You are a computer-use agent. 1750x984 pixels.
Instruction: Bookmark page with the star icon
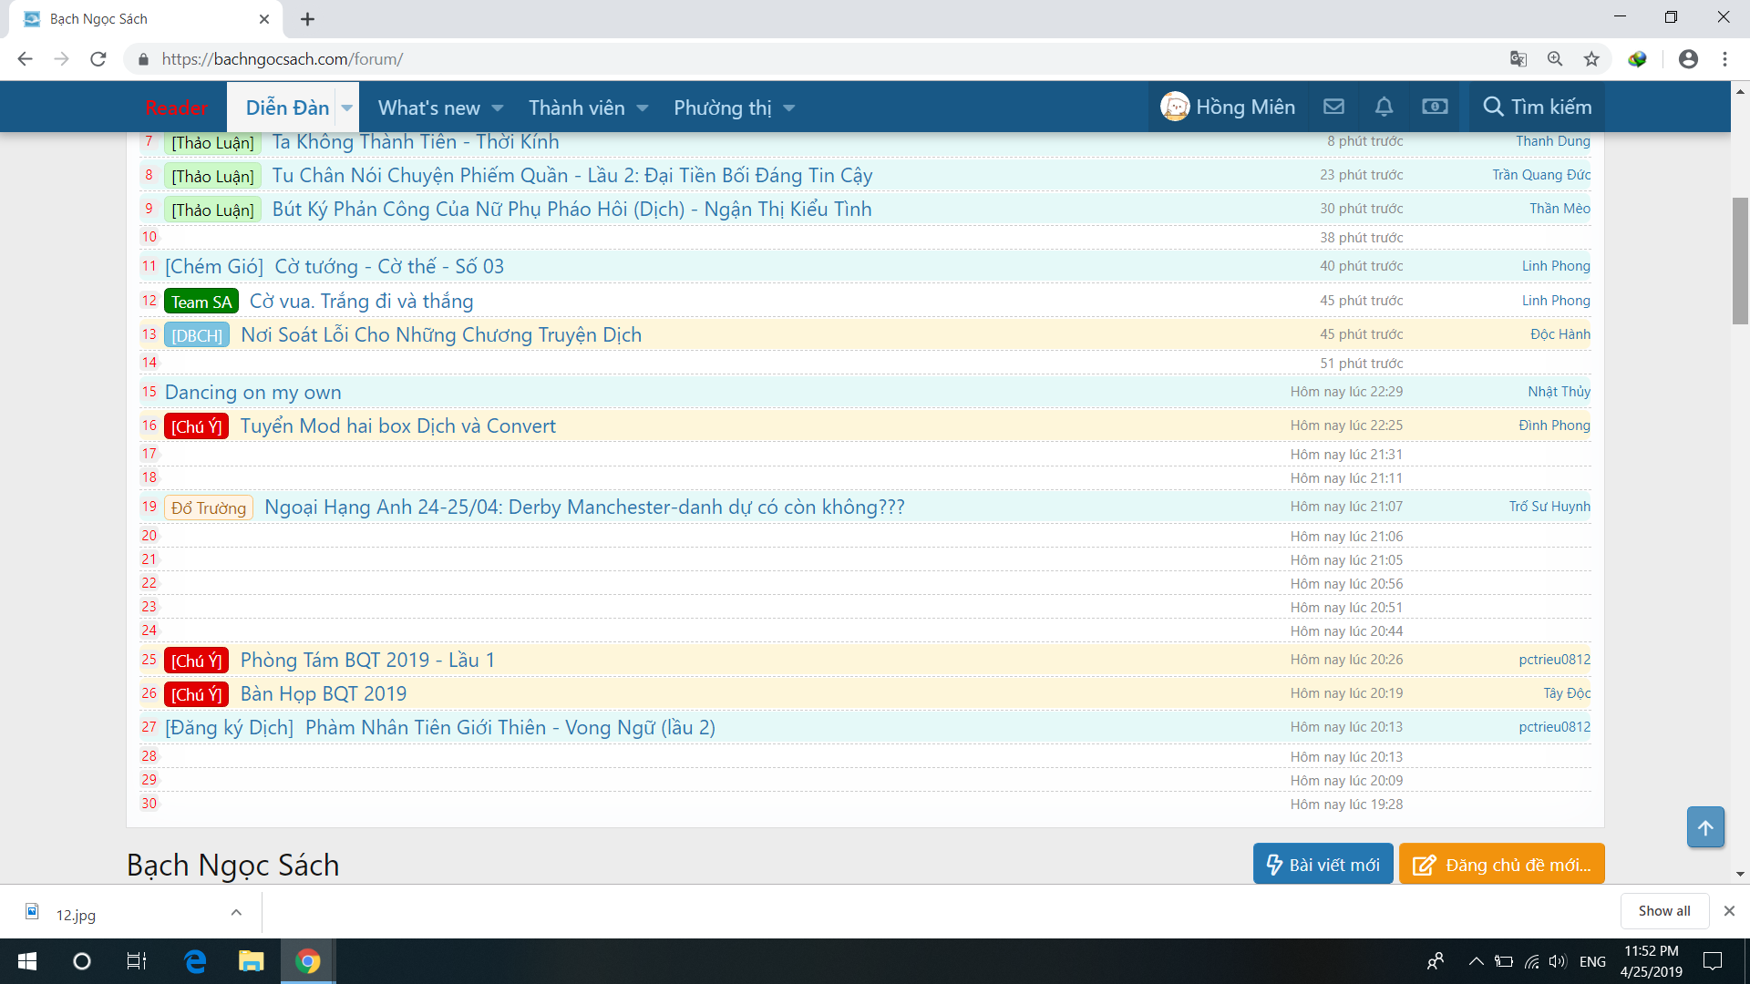pos(1591,59)
